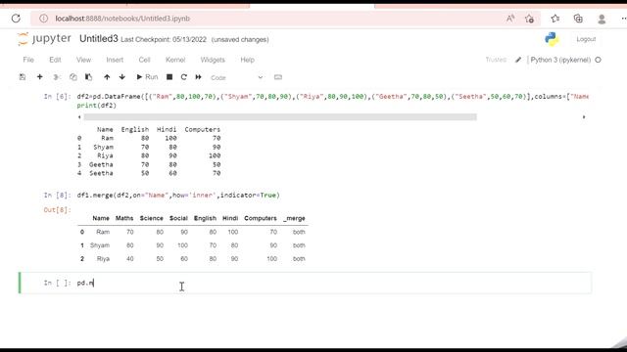627x352 pixels.
Task: Click the kernel idle circle indicator
Action: [599, 60]
